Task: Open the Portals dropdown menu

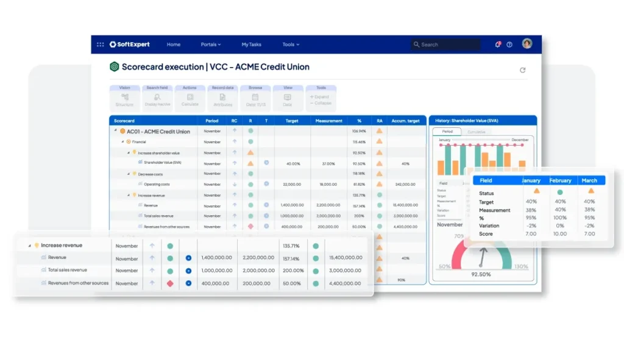Action: click(211, 44)
